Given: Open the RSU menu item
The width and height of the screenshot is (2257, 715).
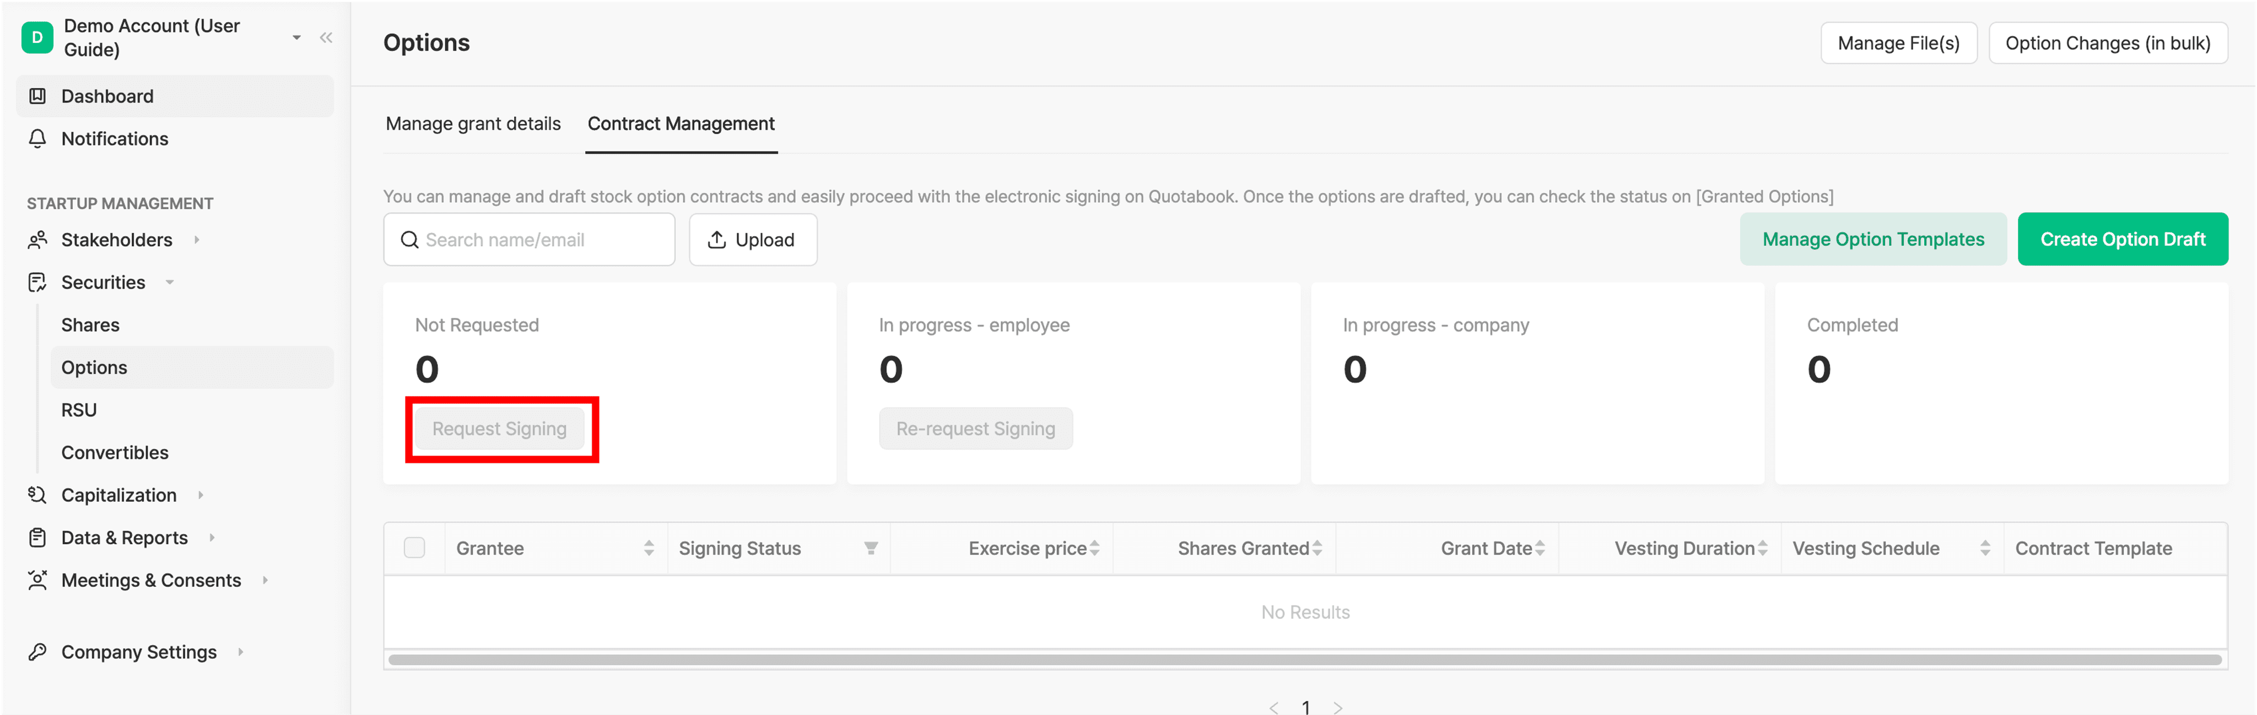Looking at the screenshot, I should 79,410.
